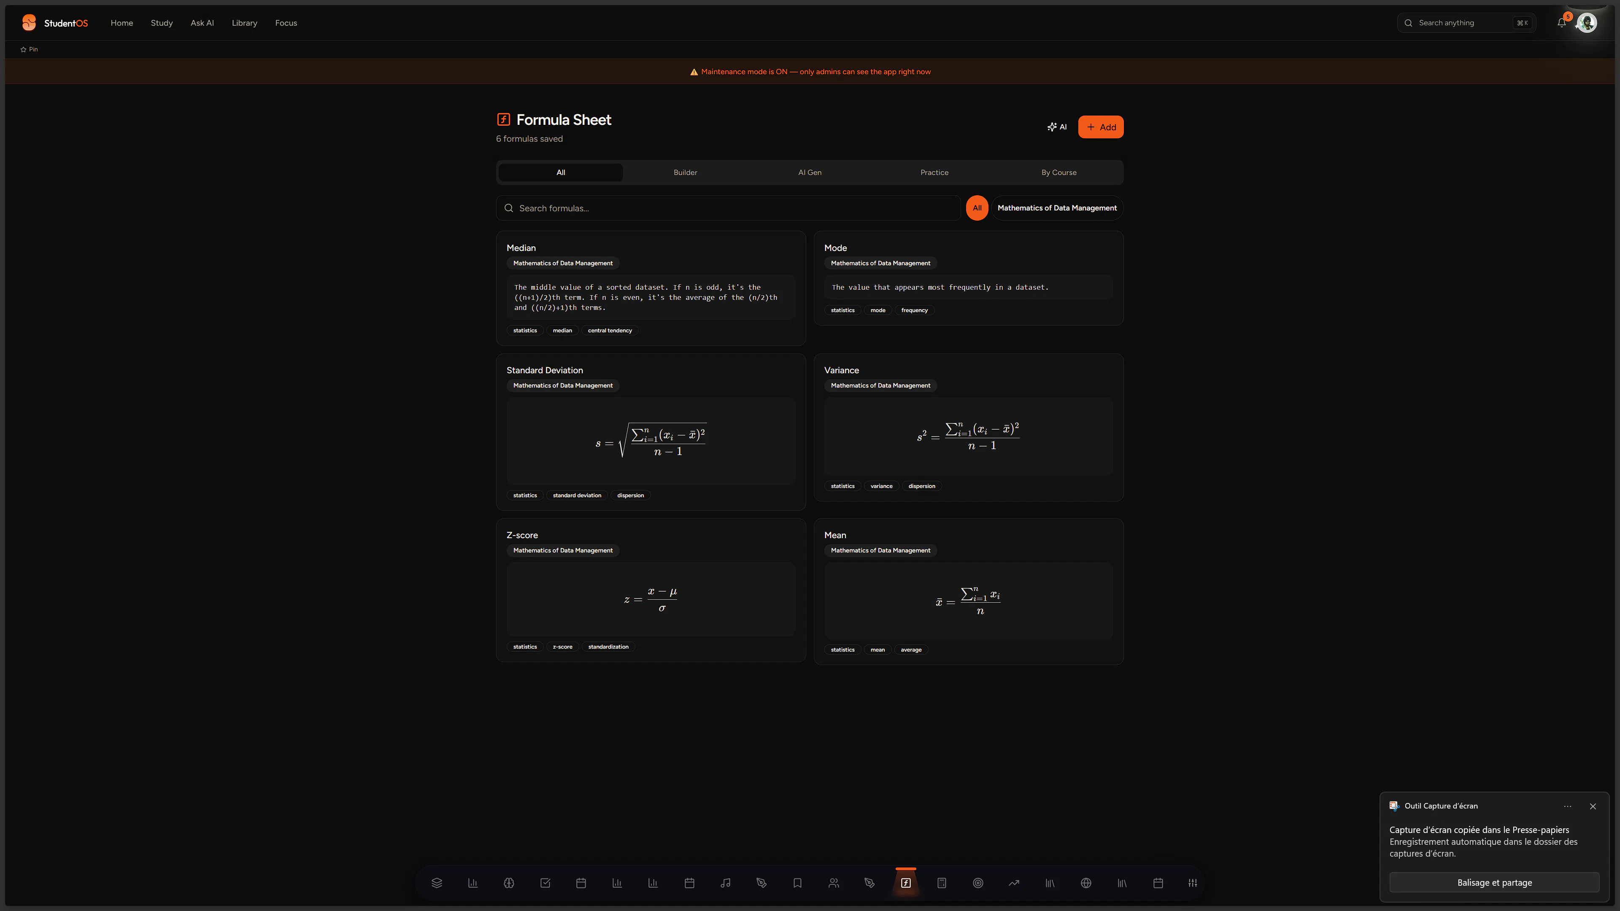Click the 'mode' tag
Viewport: 1620px width, 911px height.
[878, 310]
